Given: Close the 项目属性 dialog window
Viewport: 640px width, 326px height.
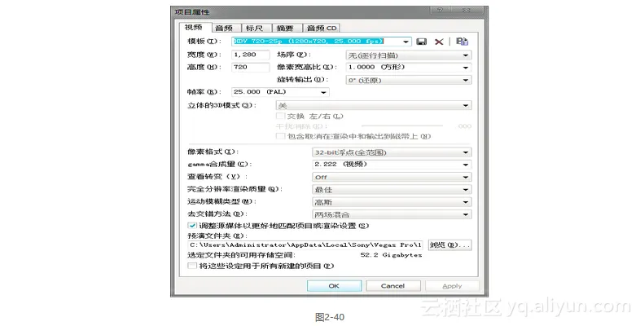Looking at the screenshot, I should tap(467, 11).
